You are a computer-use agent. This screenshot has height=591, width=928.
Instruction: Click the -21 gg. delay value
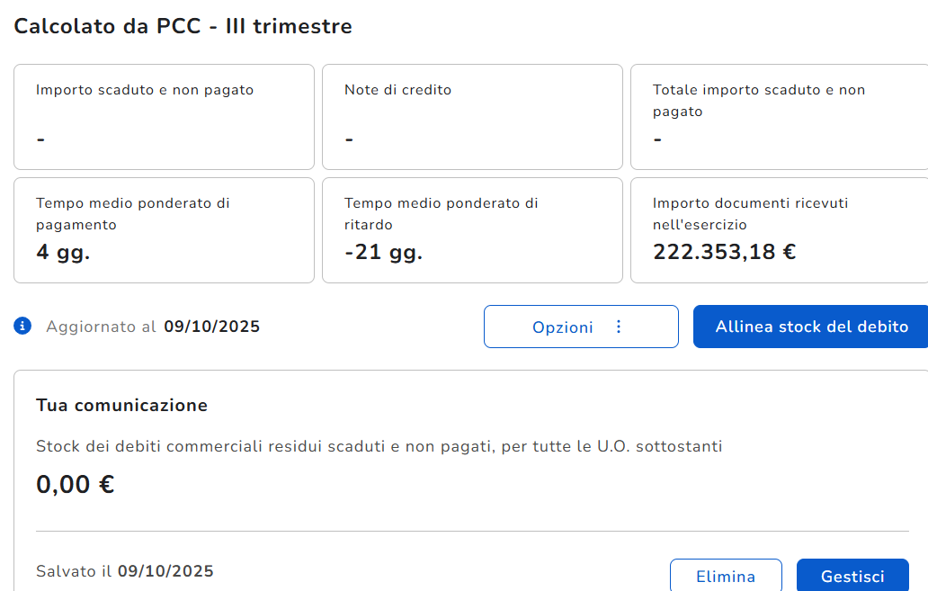tap(383, 252)
